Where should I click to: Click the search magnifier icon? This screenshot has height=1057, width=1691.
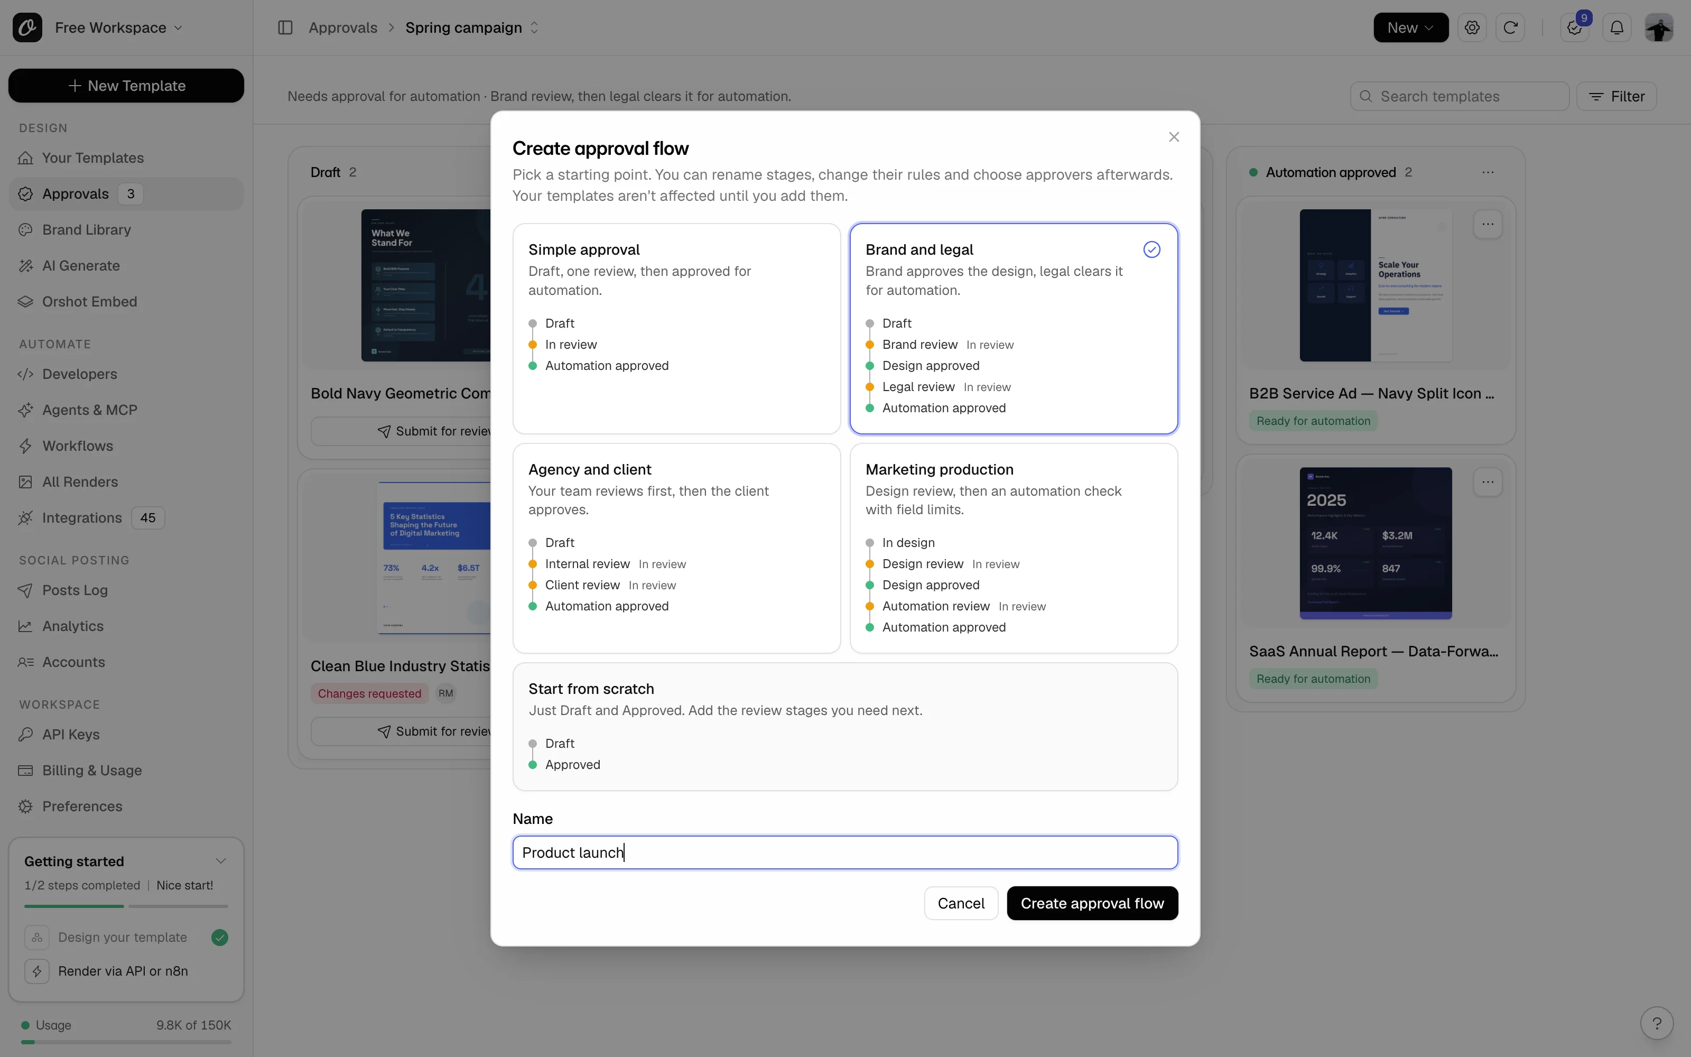coord(1366,97)
